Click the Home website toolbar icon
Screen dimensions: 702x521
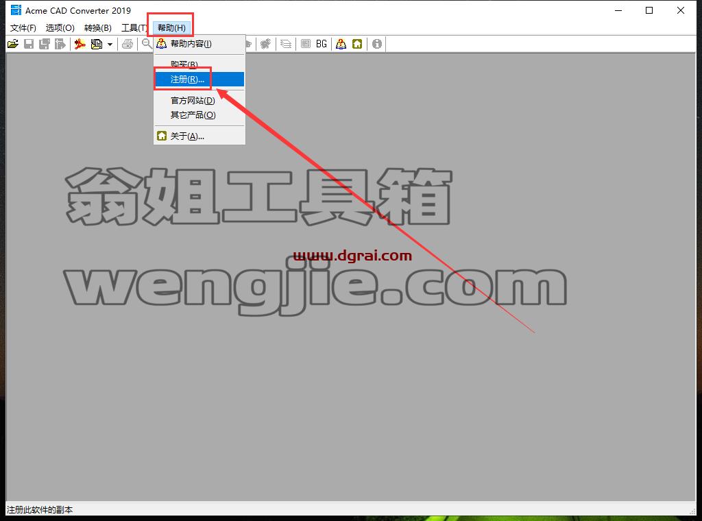tap(356, 44)
